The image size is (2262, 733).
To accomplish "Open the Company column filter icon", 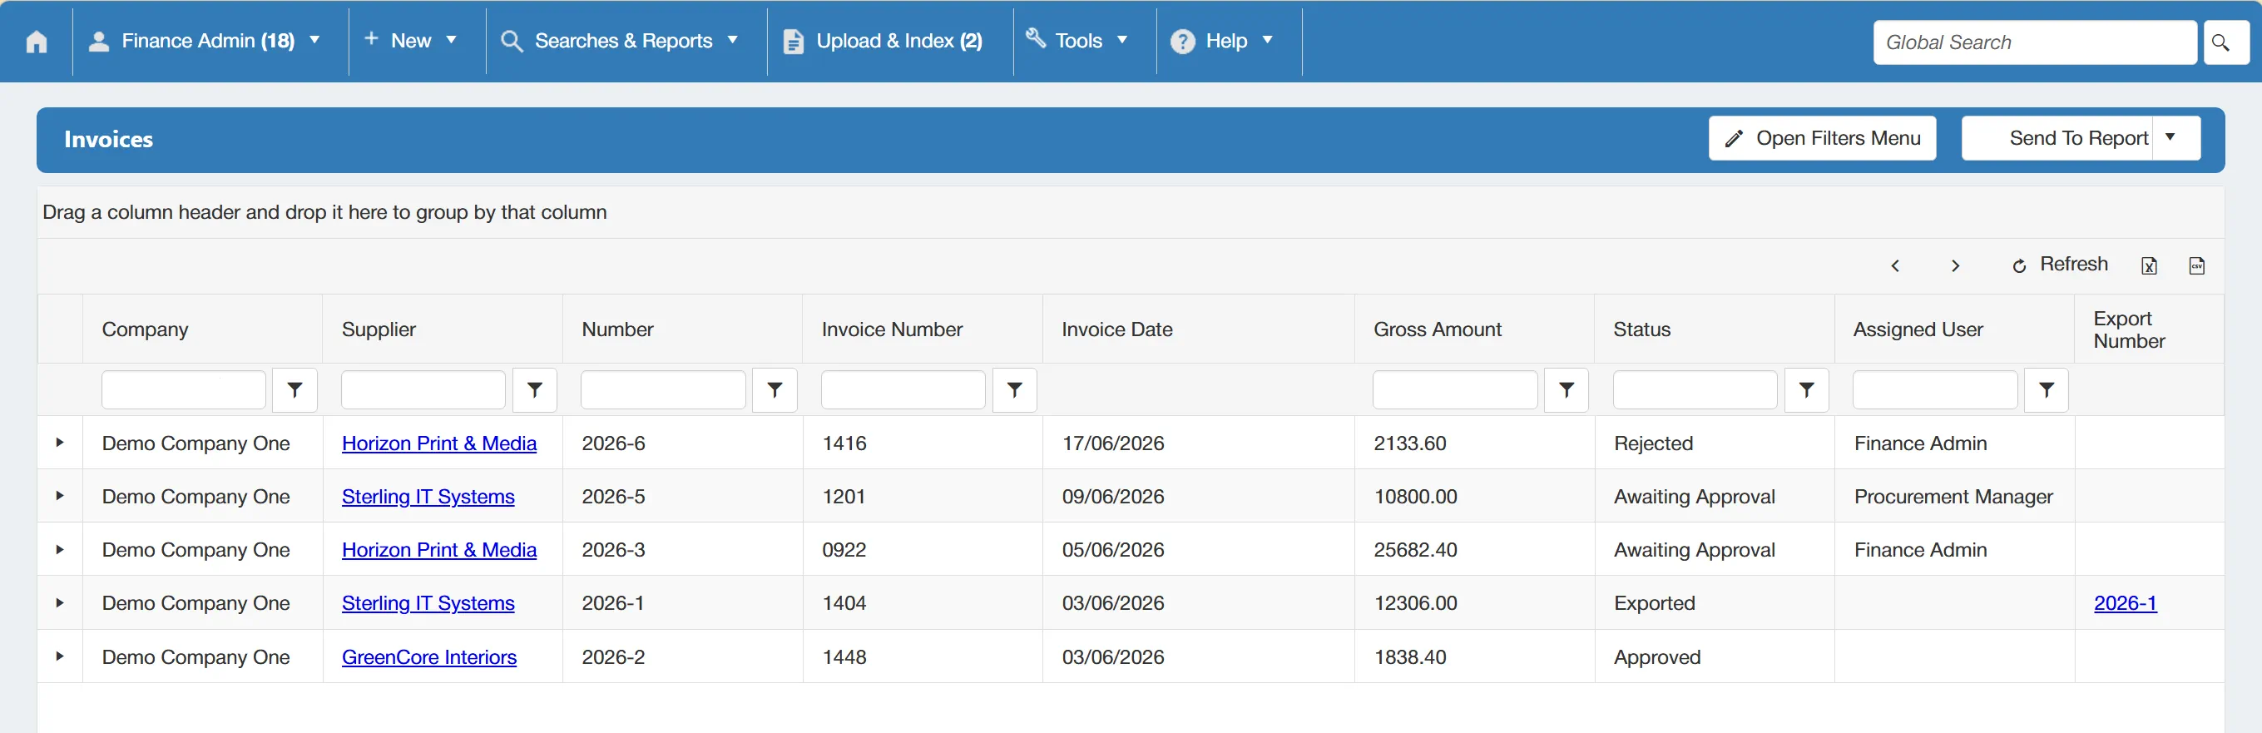I will [295, 389].
